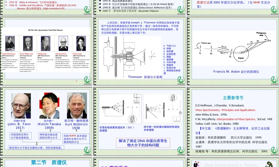Image resolution: width=279 pixels, height=167 pixels.
Task: Click the 主要参考书 heading on the references slide
Action: pyautogui.click(x=233, y=97)
